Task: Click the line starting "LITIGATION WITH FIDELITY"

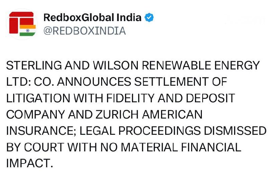Action: (x=120, y=98)
